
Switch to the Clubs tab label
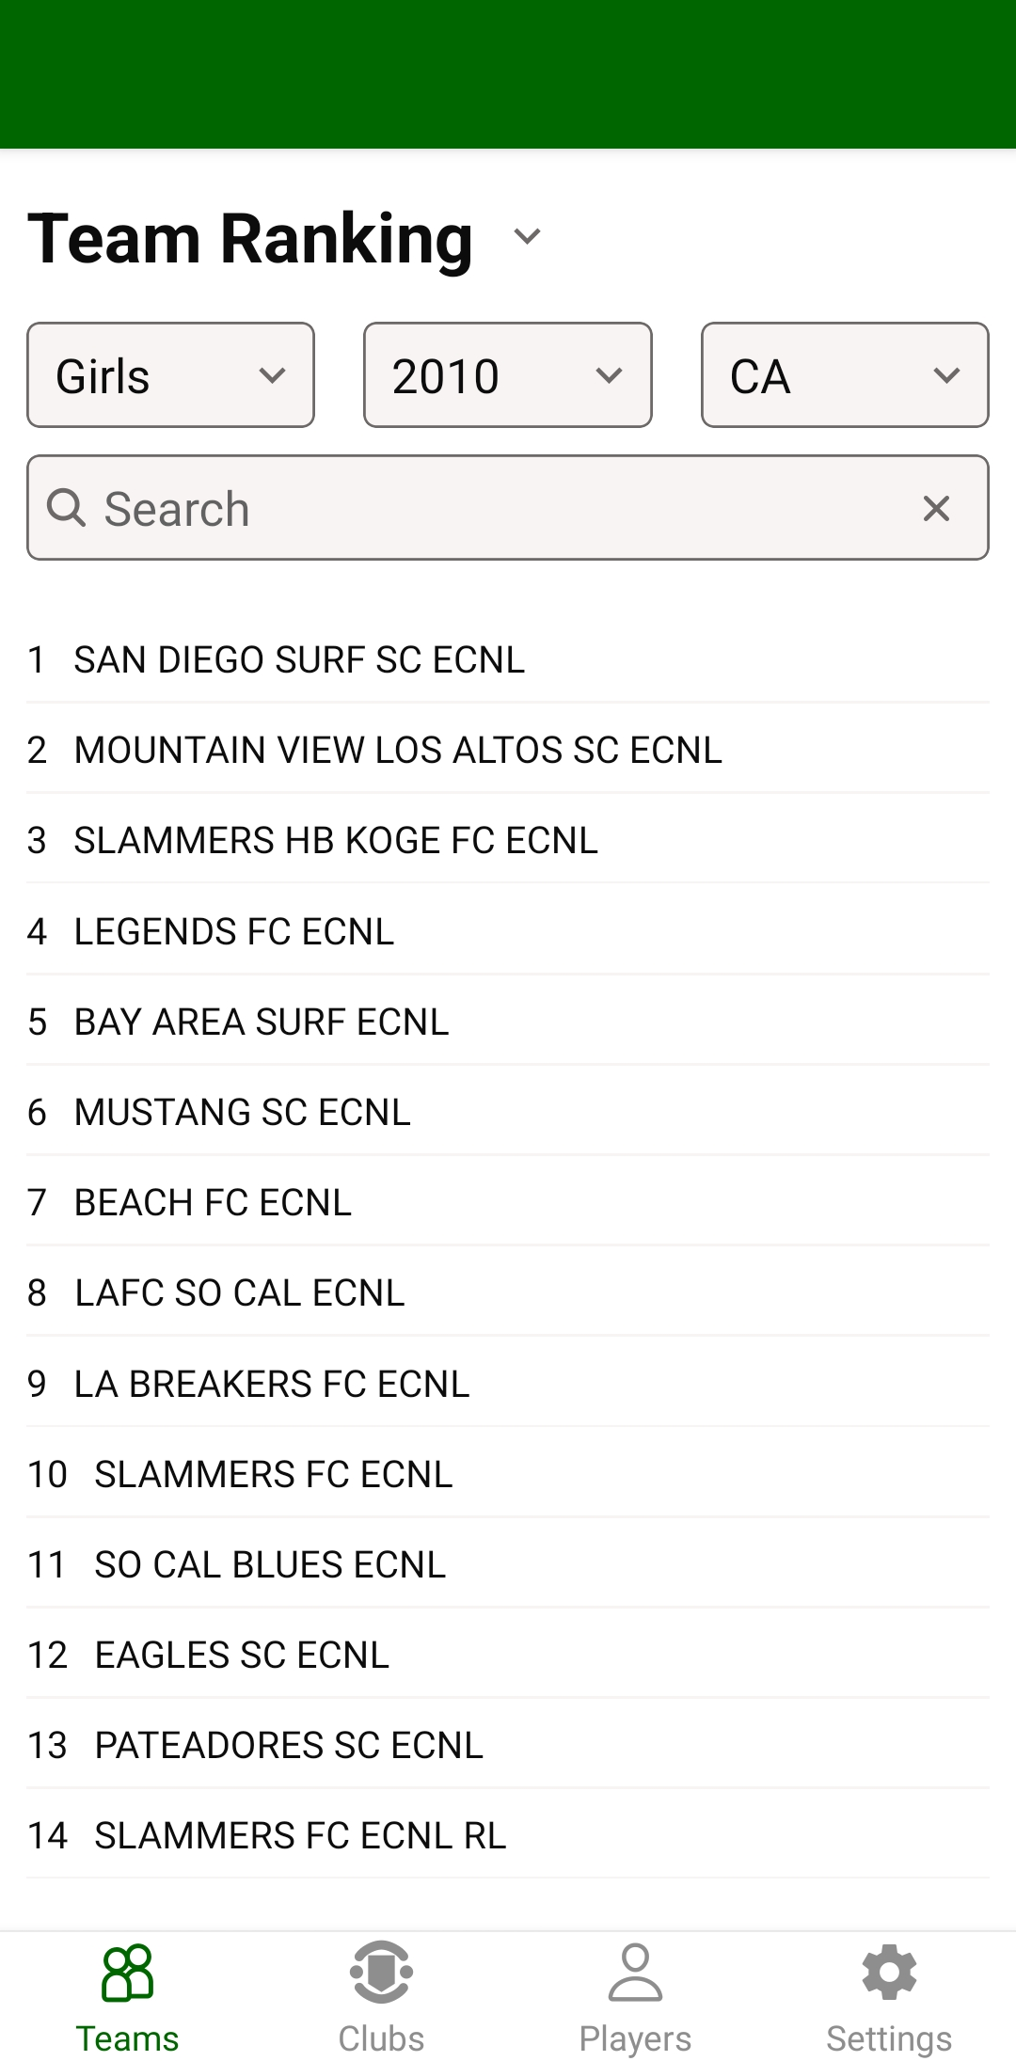coord(381,2038)
